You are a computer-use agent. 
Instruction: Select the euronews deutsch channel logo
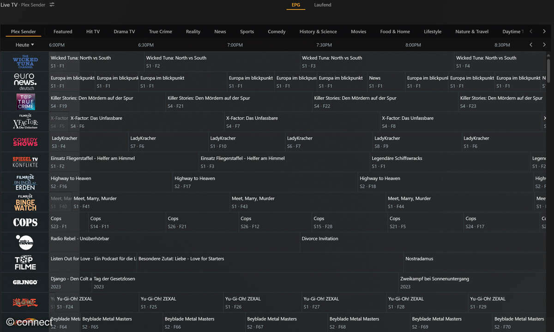(25, 82)
